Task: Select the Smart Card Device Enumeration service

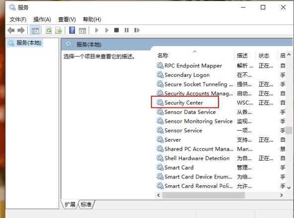Action: click(x=198, y=177)
